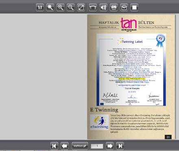The width and height of the screenshot is (179, 151).
Task: Click the tan logo in the header
Action: (129, 24)
